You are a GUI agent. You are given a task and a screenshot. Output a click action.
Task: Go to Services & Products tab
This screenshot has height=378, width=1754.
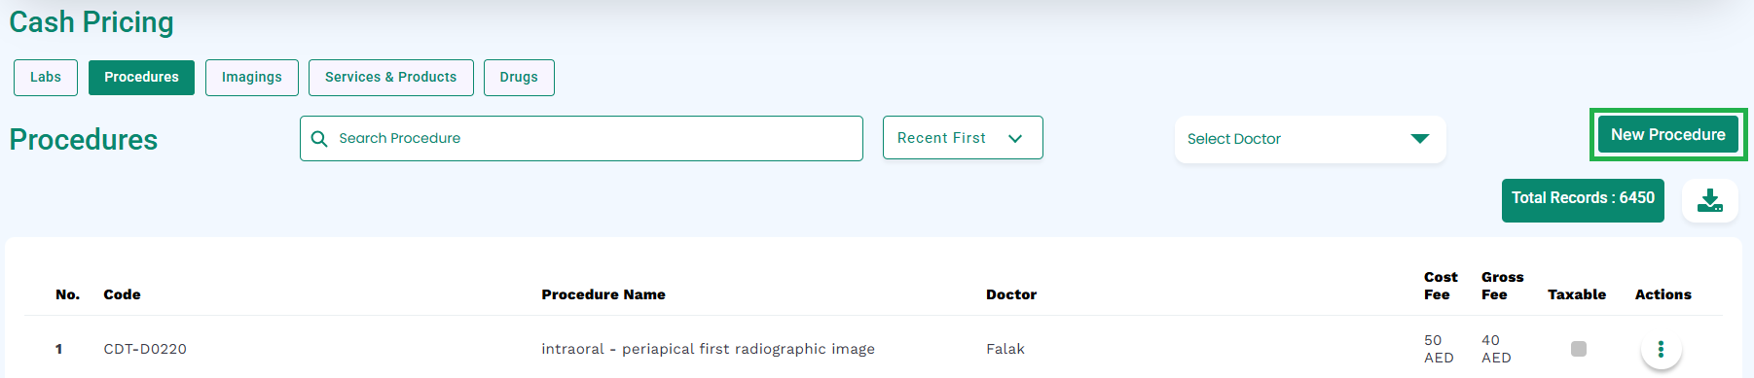point(391,78)
